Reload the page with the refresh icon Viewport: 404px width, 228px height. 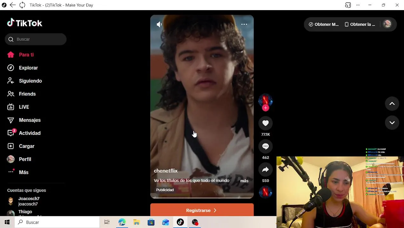click(22, 5)
